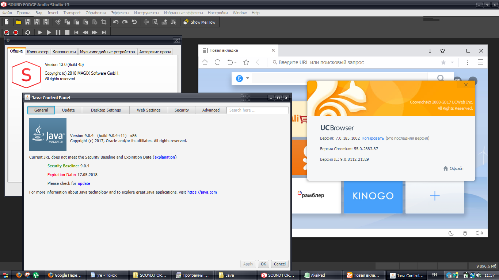Undo the last action in Sound Forge

click(x=116, y=22)
